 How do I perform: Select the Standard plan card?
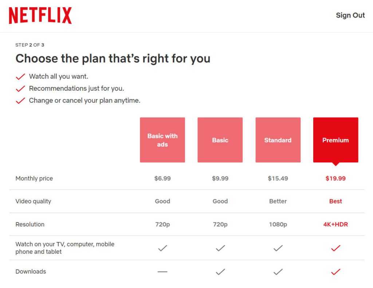[x=278, y=139]
